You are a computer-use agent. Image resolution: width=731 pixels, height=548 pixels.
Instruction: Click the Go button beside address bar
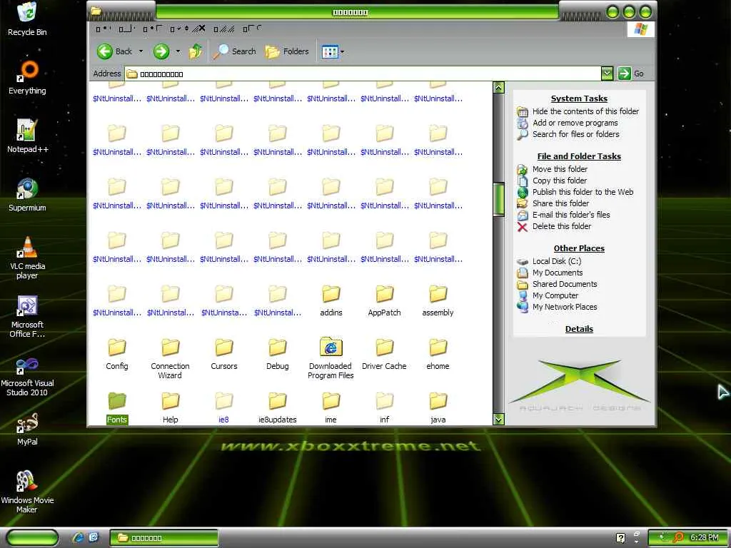631,73
